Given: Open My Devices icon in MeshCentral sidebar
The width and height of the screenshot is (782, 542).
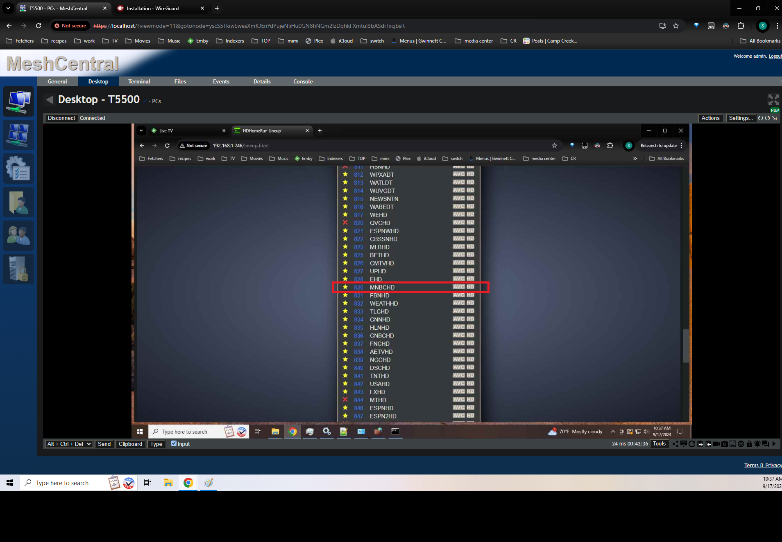Looking at the screenshot, I should 18,101.
